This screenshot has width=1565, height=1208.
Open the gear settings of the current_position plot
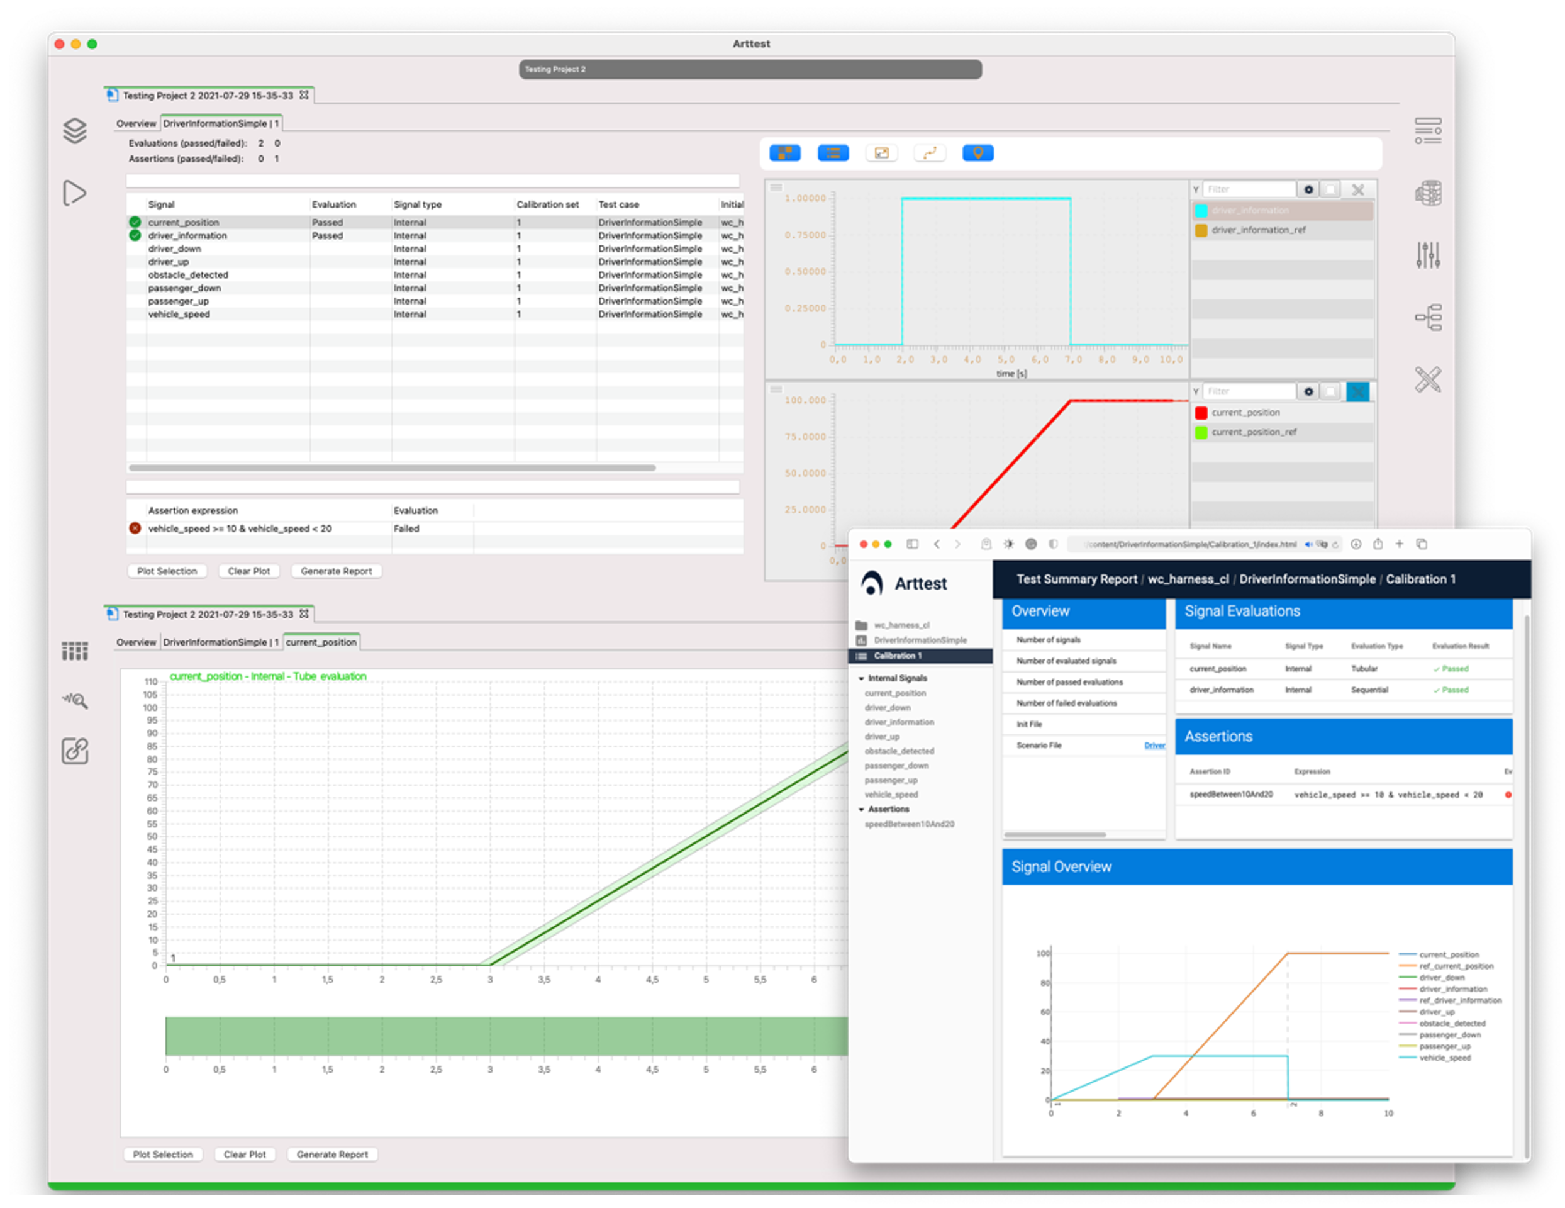1308,391
